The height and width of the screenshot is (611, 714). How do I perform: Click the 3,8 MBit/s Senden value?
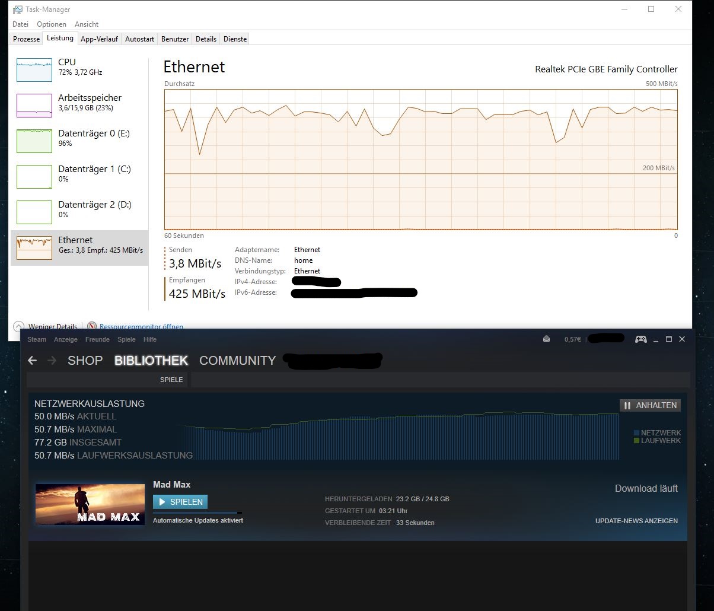[x=195, y=263]
